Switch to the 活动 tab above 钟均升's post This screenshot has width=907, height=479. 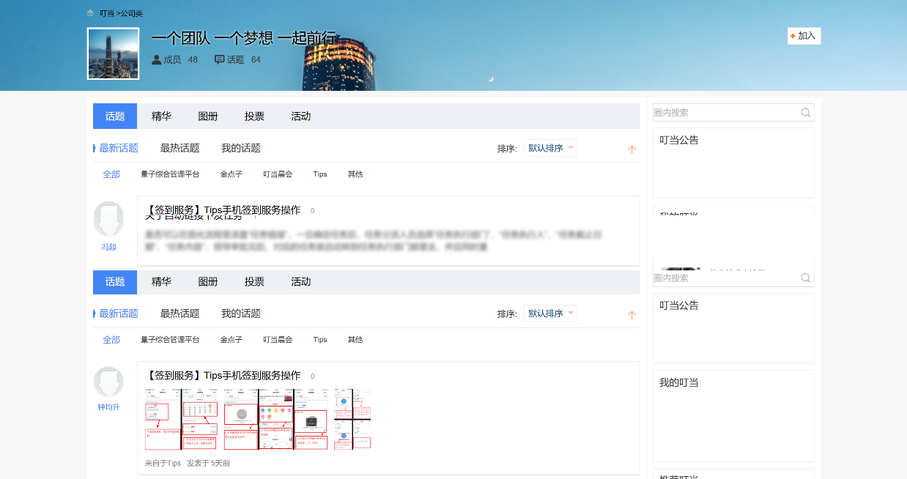coord(300,282)
